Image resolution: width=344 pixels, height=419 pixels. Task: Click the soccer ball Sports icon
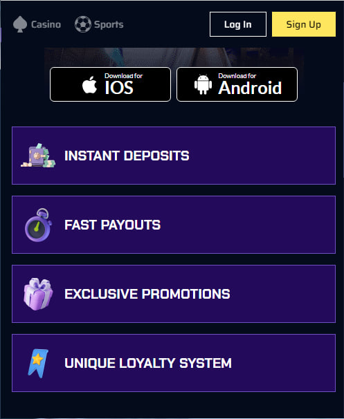coord(83,24)
